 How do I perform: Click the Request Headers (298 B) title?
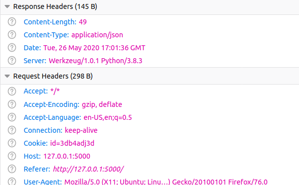53,77
